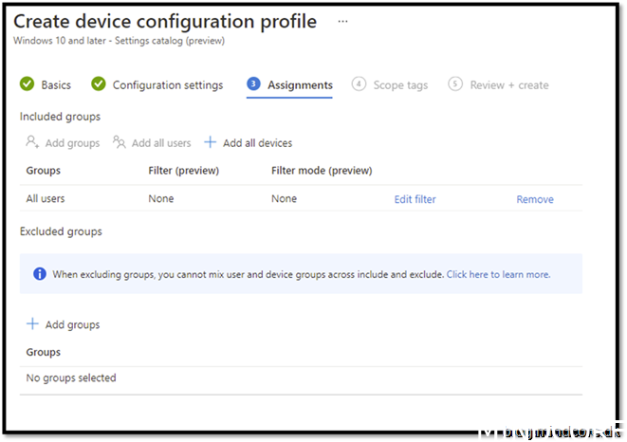Open the ellipsis menu next to title
The width and height of the screenshot is (627, 442).
342,21
